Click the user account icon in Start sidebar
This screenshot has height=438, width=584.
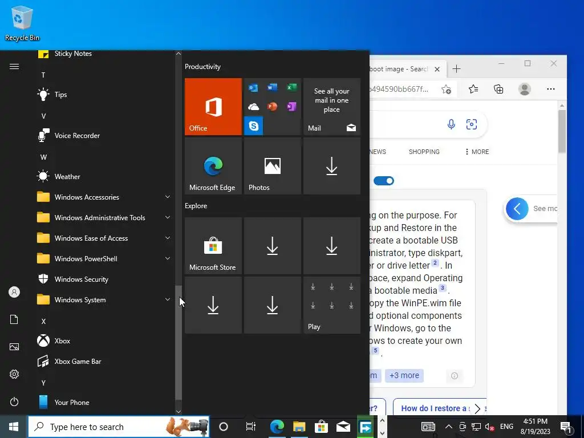click(x=14, y=292)
